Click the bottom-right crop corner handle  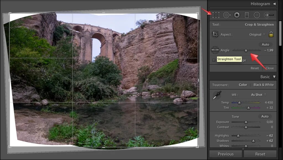[x=198, y=147]
